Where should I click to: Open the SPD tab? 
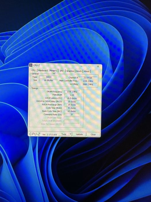click(x=62, y=71)
